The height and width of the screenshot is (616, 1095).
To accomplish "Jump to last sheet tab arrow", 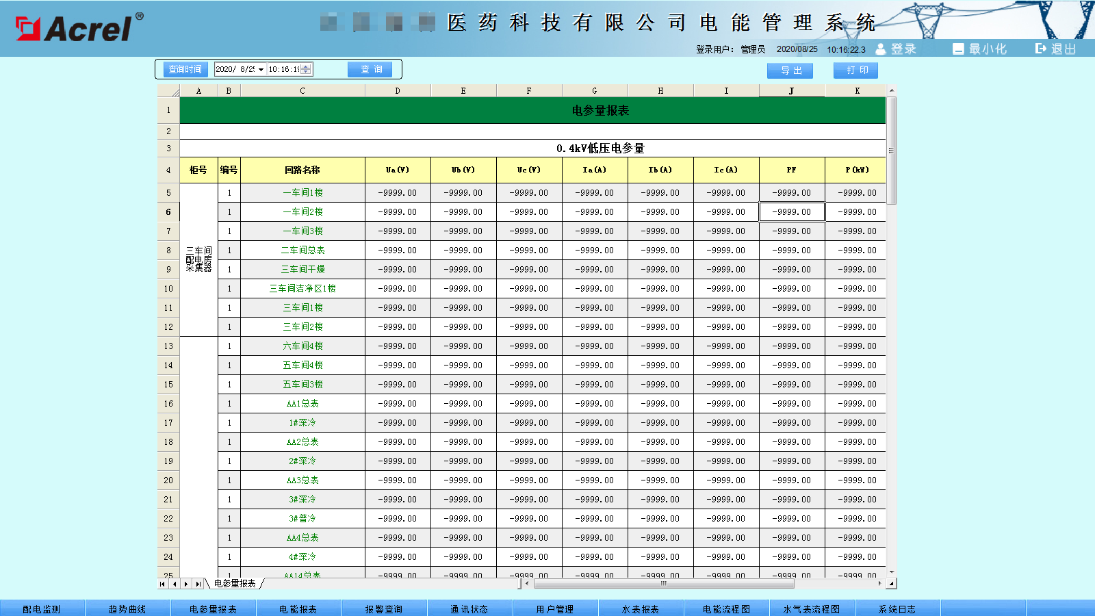I will click(198, 584).
